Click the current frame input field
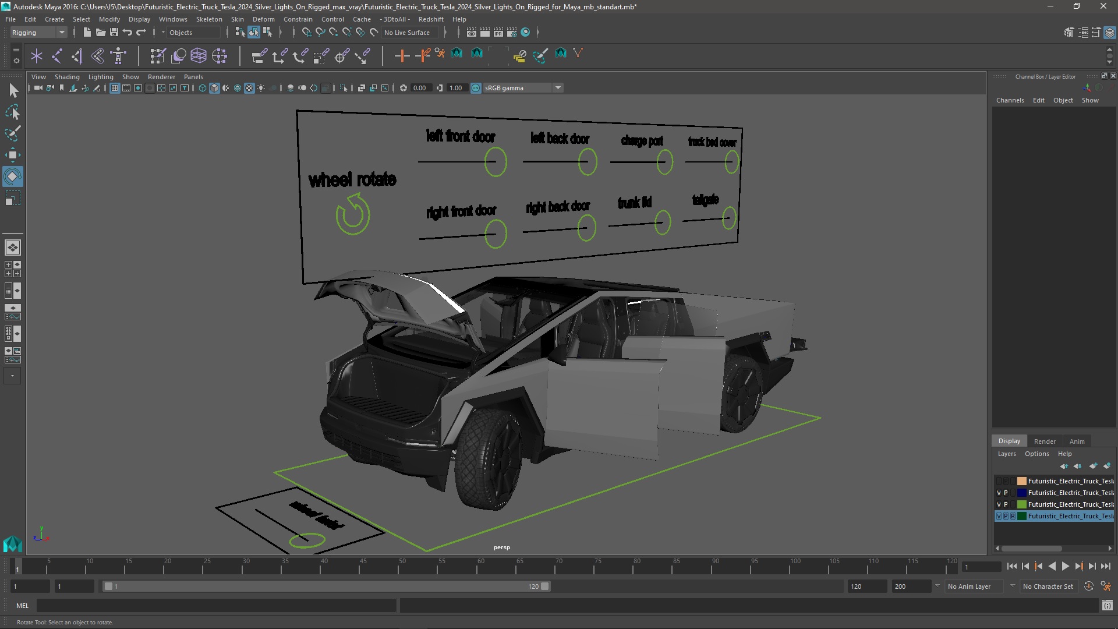The width and height of the screenshot is (1118, 629). [x=981, y=567]
